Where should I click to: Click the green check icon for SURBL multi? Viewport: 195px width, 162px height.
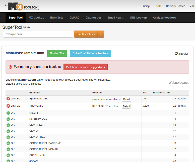8,155
